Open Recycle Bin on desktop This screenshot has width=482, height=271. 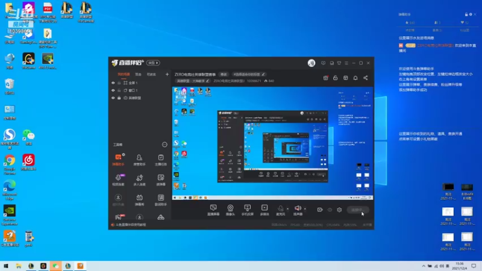coord(10,86)
